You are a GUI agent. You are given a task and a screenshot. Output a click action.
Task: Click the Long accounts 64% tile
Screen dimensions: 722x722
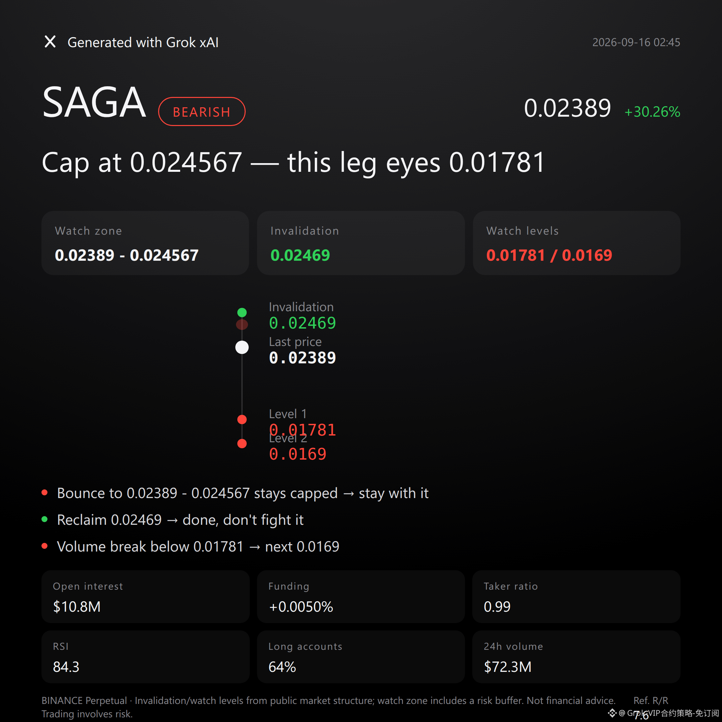(x=361, y=657)
